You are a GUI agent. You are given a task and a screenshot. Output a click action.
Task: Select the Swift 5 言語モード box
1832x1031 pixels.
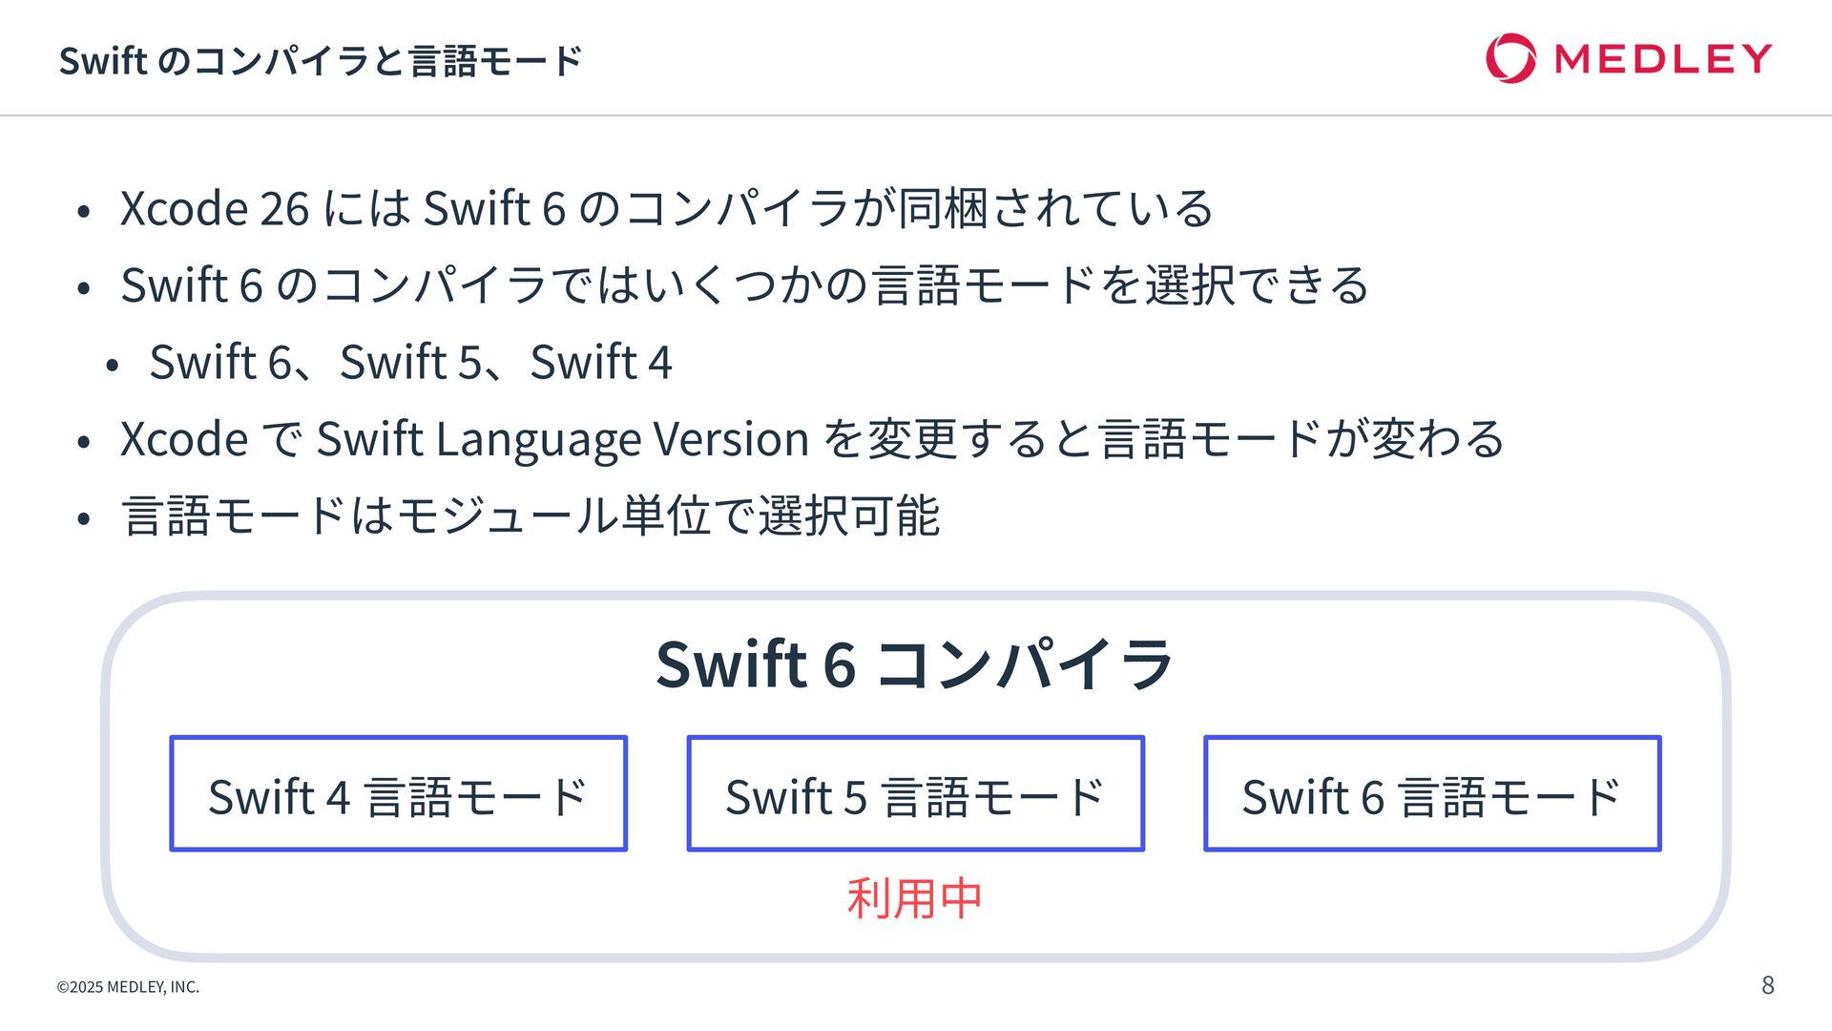916,793
